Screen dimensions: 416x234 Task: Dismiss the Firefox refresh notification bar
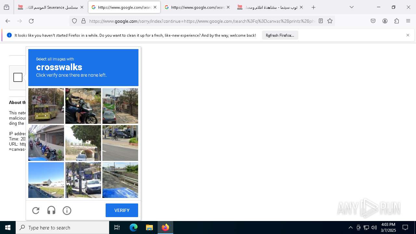(408, 35)
